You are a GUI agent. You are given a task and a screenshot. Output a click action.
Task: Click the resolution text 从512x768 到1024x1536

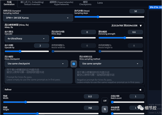(124, 25)
